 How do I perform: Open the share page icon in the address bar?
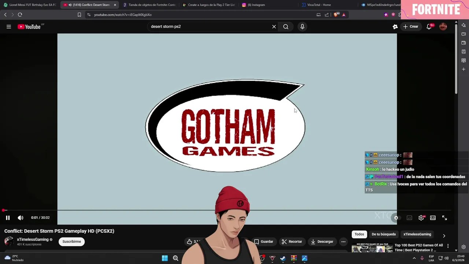(x=327, y=15)
